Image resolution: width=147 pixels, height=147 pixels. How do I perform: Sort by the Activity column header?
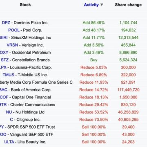(91, 5)
